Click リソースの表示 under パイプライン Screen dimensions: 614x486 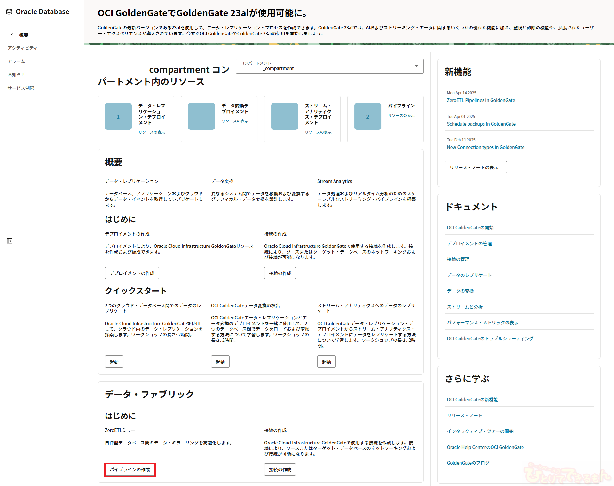(x=401, y=116)
